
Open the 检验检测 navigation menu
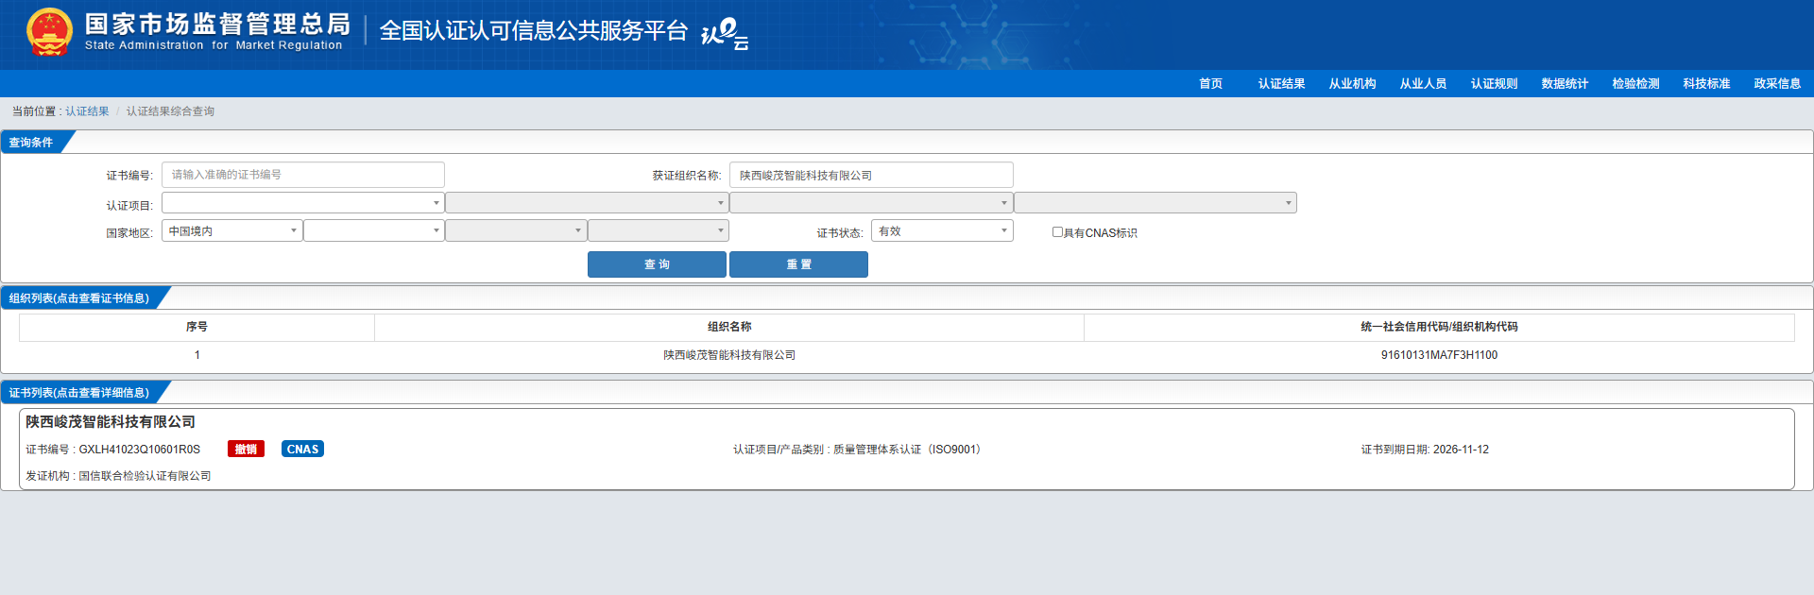(1635, 84)
